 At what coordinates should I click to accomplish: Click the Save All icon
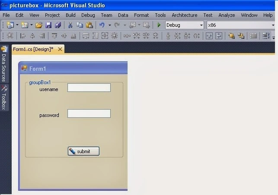pyautogui.click(x=58, y=25)
